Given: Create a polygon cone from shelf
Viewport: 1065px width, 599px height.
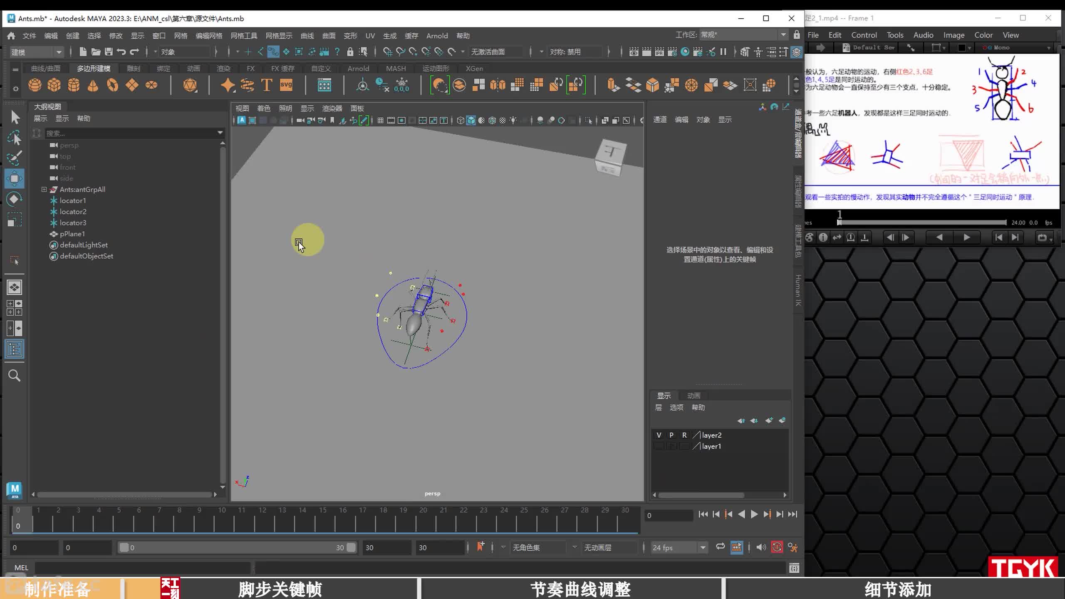Looking at the screenshot, I should click(93, 85).
